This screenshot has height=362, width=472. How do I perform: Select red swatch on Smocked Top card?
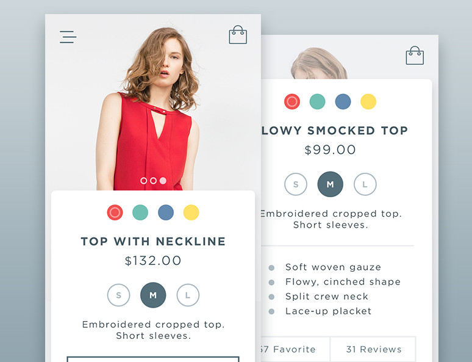(292, 101)
